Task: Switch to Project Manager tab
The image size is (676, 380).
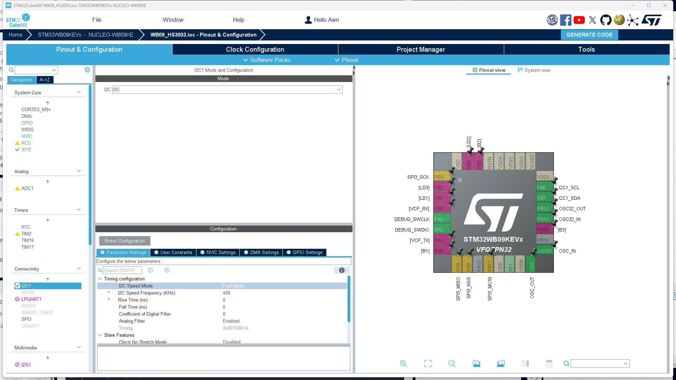Action: coord(421,50)
